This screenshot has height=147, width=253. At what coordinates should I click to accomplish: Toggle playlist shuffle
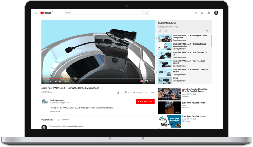tap(166, 31)
